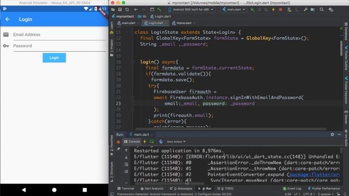Tap Android back navigation triangle

[x=24, y=190]
